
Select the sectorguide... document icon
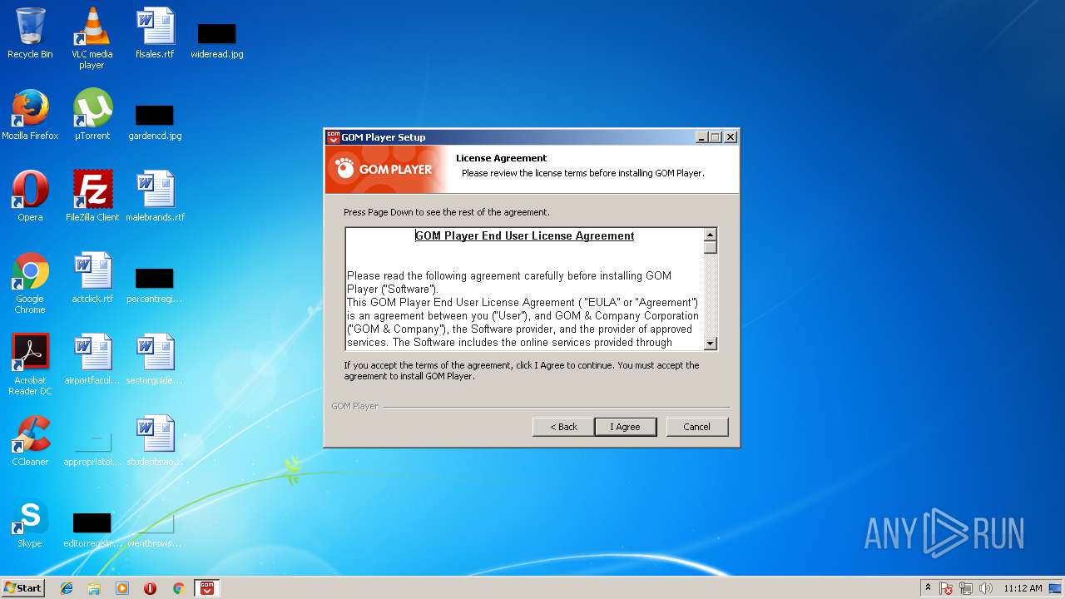point(155,359)
